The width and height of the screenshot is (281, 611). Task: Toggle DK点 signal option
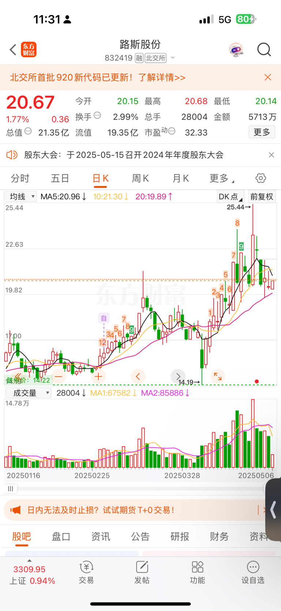(231, 197)
